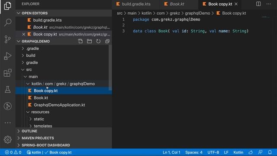Open Book.kt in the file tree
Viewport: 277px width, 156px height.
pyautogui.click(x=64, y=98)
